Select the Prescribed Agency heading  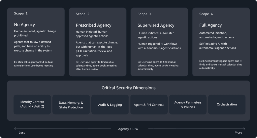(93, 25)
